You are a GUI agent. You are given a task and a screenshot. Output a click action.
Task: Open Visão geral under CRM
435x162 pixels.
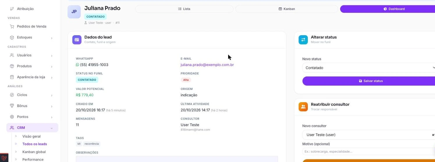click(x=31, y=136)
